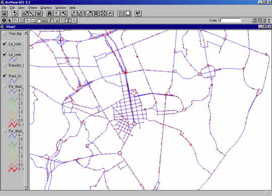Image resolution: width=272 pixels, height=196 pixels.
Task: Uncheck the Ruas_lx theme checkbox
Action: click(x=5, y=76)
